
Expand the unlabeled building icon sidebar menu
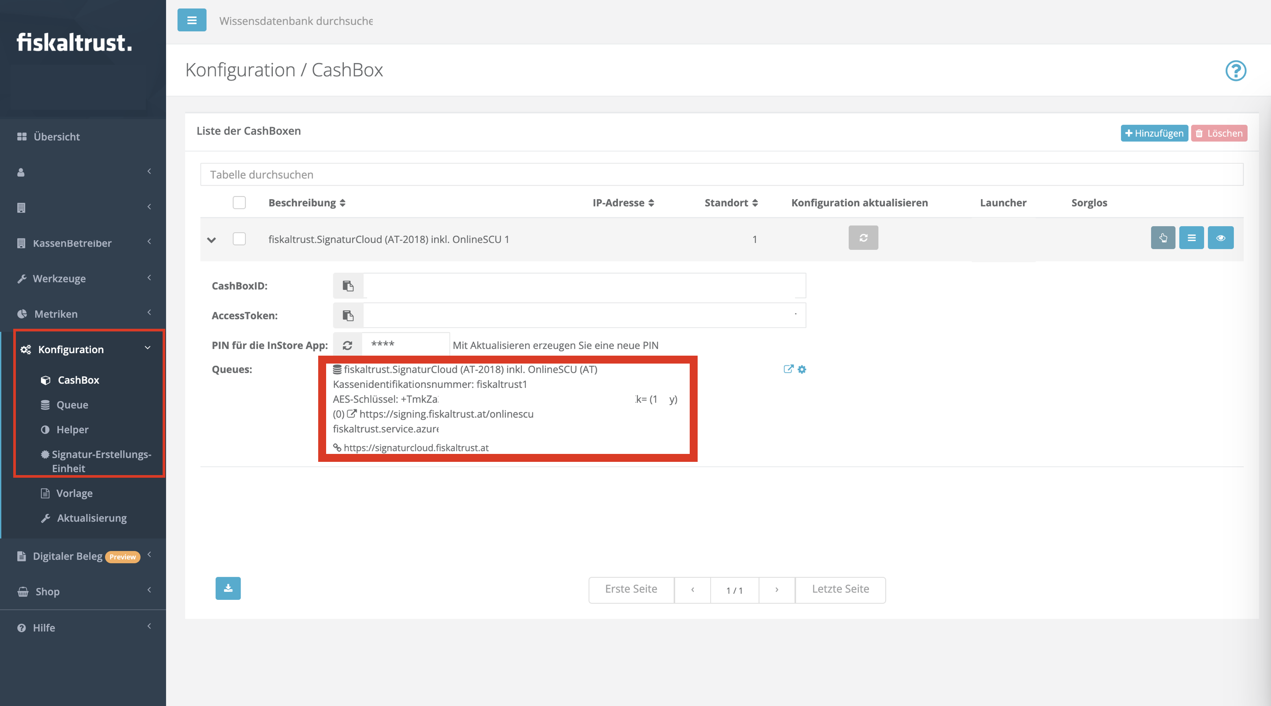click(x=83, y=207)
